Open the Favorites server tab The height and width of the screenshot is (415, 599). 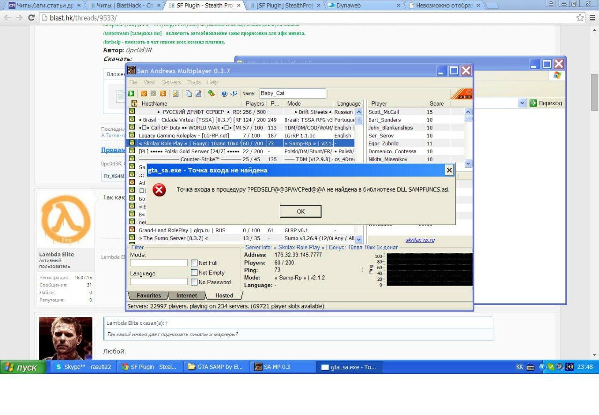(148, 295)
